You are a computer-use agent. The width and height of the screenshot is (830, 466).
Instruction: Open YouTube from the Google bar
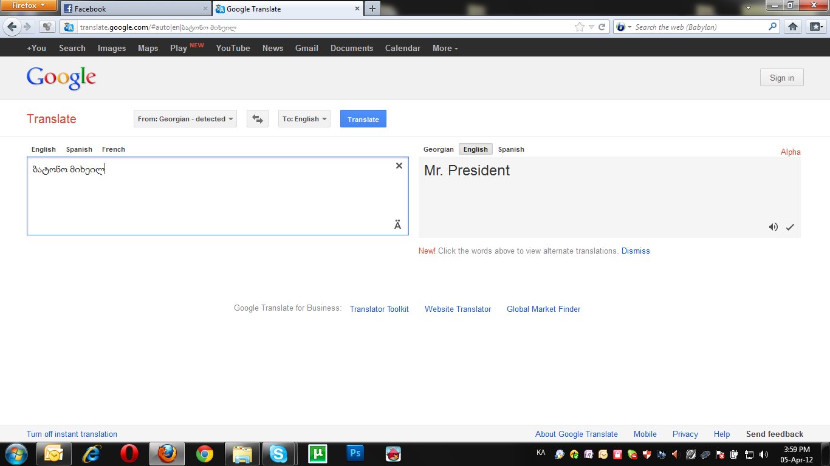tap(233, 48)
